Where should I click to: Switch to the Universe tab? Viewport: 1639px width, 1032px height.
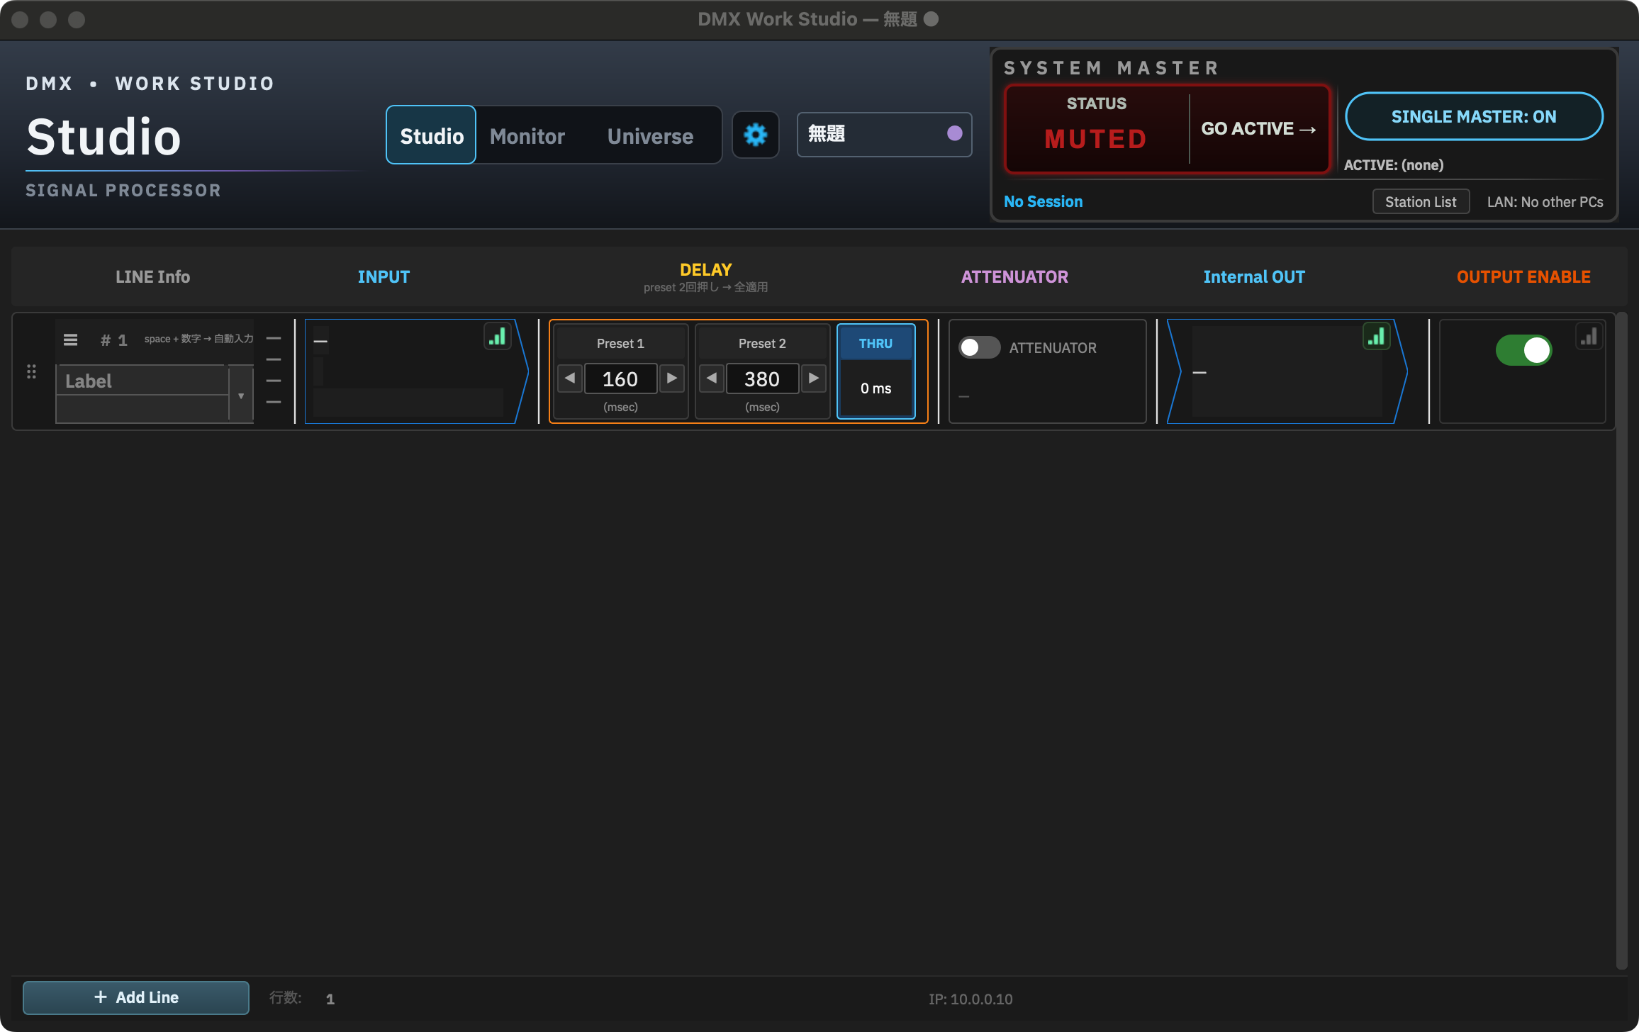click(650, 135)
